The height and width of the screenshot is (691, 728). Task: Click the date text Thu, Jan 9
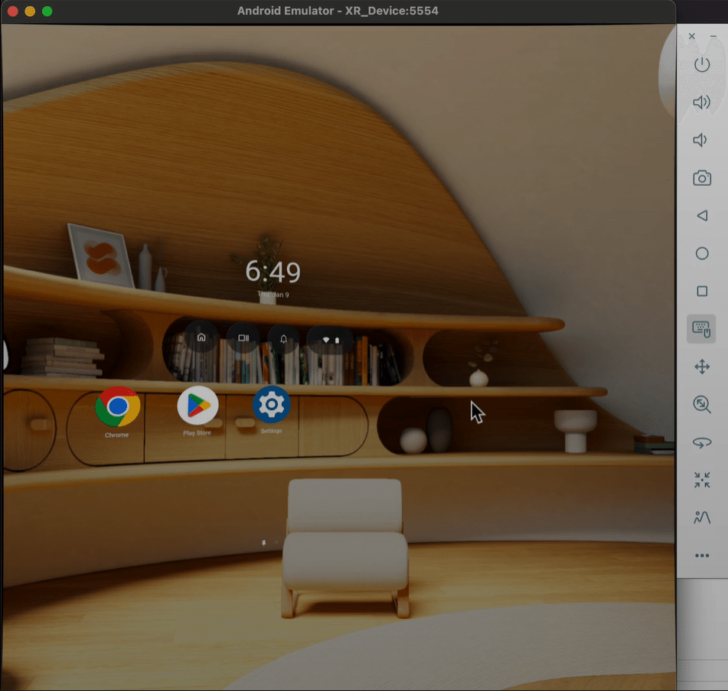pos(273,295)
